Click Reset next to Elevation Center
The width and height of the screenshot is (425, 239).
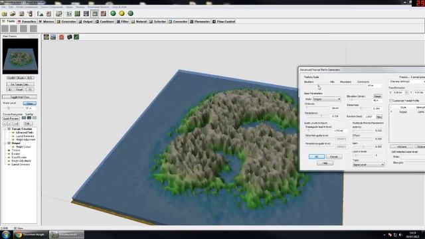[378, 96]
